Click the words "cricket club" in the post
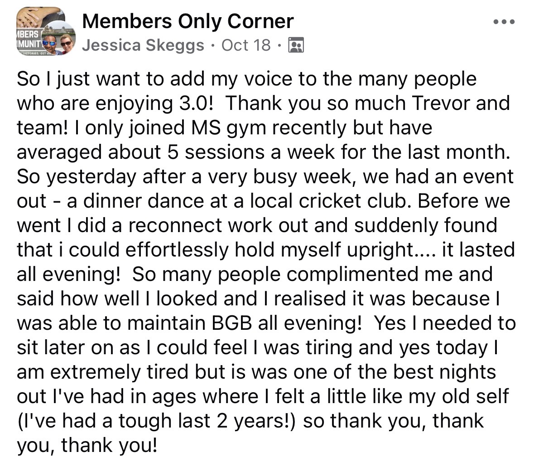Viewport: 534px width, 461px height. point(352,201)
